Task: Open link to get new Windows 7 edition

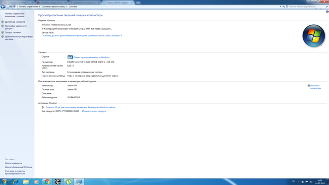Action: tap(82, 36)
